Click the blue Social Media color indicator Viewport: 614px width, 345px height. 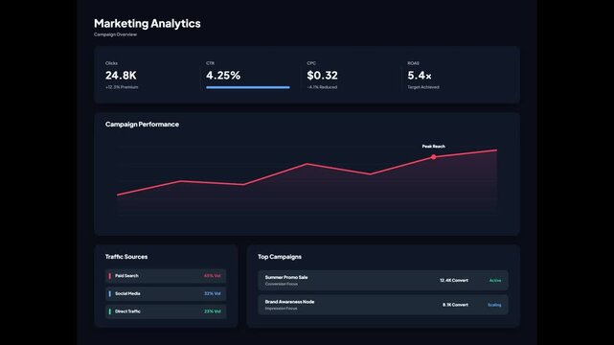(x=109, y=293)
